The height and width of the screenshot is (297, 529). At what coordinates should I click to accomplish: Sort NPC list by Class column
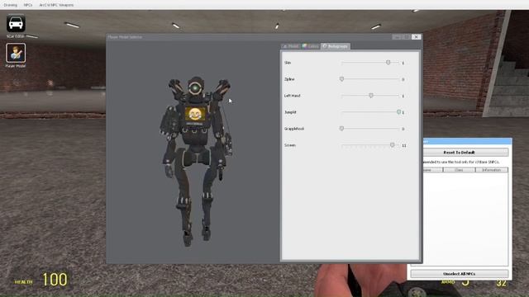(x=459, y=170)
